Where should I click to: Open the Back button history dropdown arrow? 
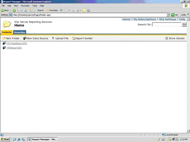click(11, 11)
